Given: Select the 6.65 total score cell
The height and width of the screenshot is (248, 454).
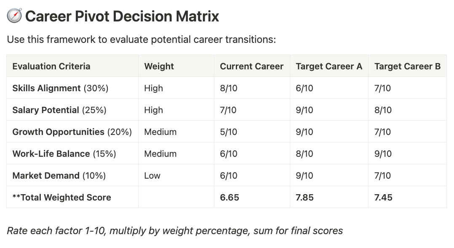Looking at the screenshot, I should click(230, 198).
